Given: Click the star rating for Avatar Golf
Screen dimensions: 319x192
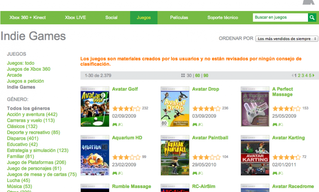Looking at the screenshot, I should [126, 109].
